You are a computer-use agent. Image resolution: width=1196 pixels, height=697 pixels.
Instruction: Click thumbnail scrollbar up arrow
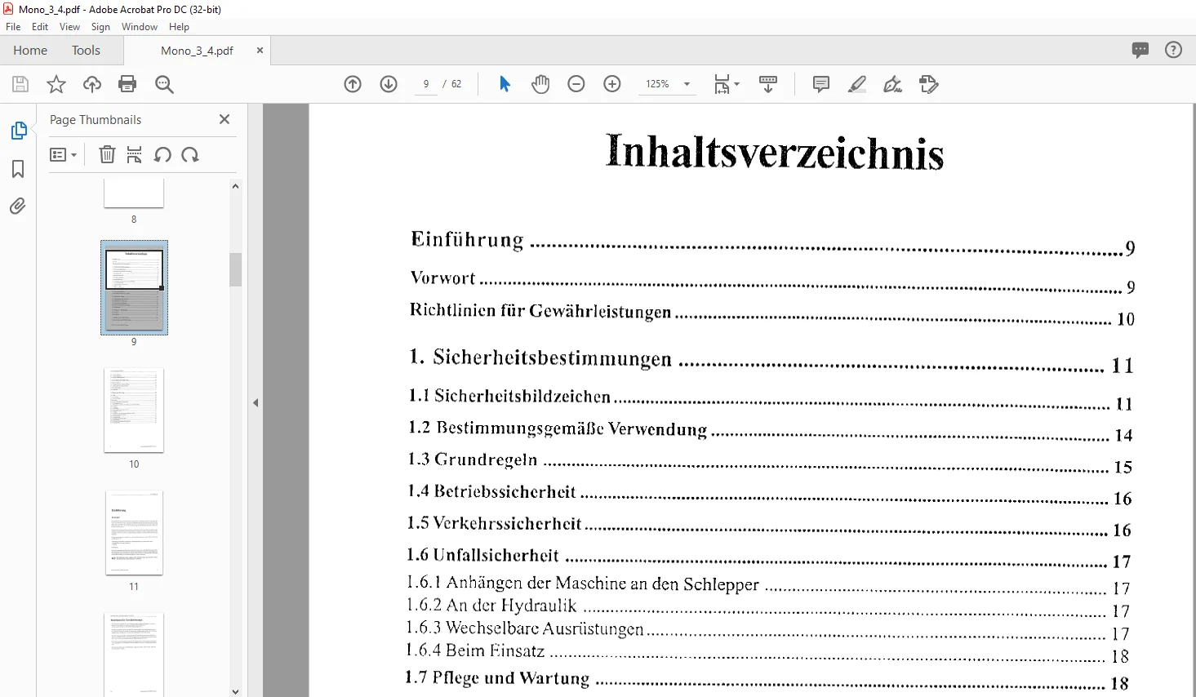pos(235,186)
